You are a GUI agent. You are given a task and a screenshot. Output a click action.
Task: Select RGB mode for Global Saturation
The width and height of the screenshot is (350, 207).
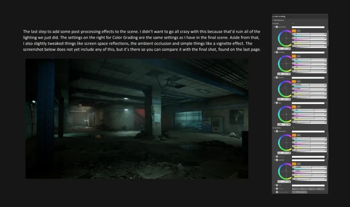coord(294,31)
